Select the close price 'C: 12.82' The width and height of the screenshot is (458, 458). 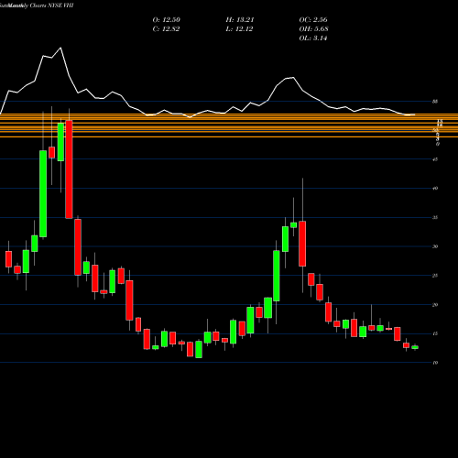click(x=166, y=29)
